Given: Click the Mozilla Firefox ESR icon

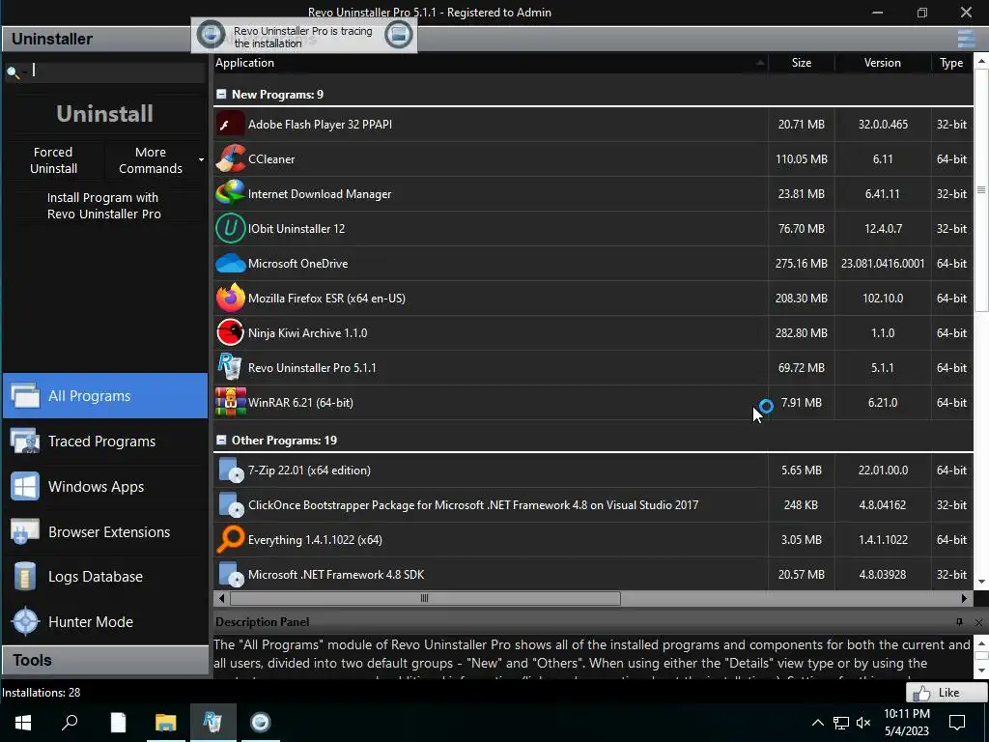Looking at the screenshot, I should pyautogui.click(x=230, y=298).
